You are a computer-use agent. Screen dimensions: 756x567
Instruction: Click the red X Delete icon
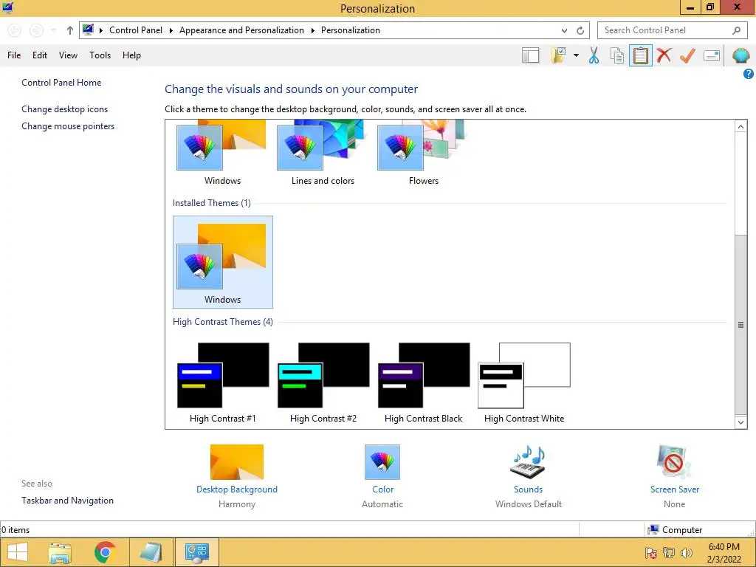click(664, 55)
